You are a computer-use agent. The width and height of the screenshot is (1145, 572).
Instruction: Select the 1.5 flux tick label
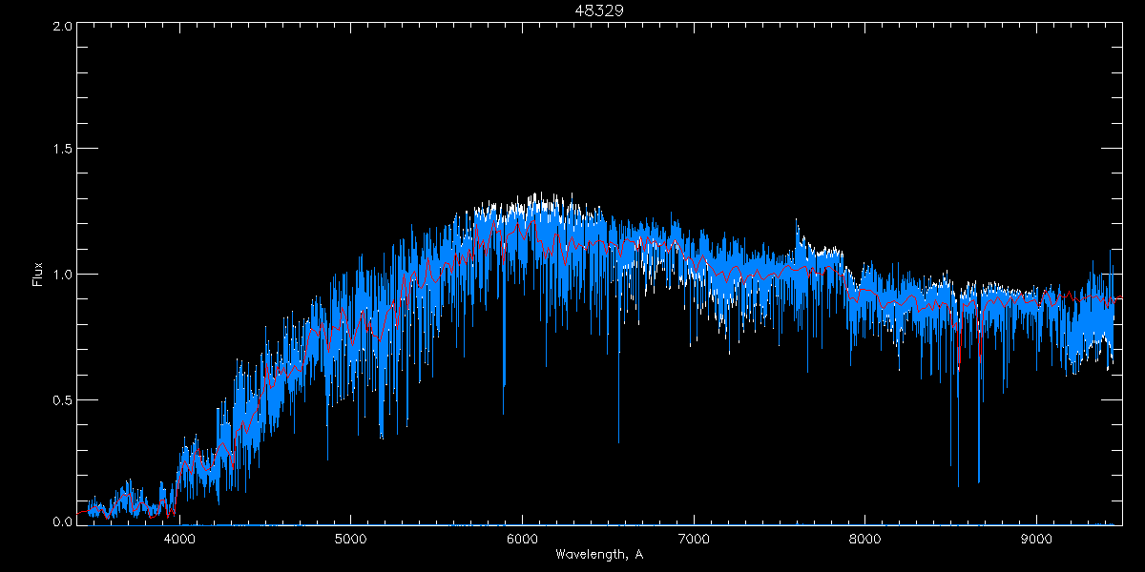[59, 150]
